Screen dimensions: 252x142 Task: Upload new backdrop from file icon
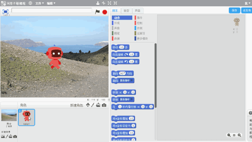click(x=11, y=136)
